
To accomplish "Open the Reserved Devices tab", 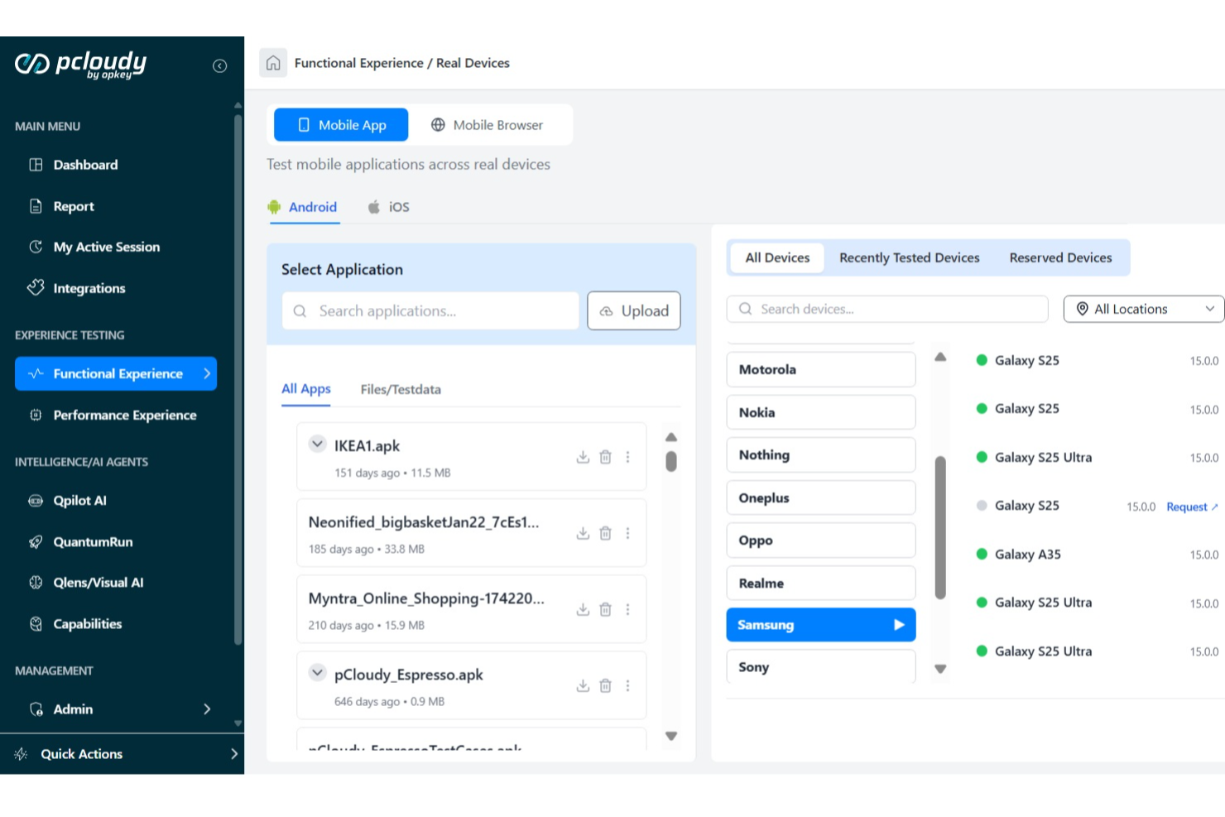I will point(1060,258).
